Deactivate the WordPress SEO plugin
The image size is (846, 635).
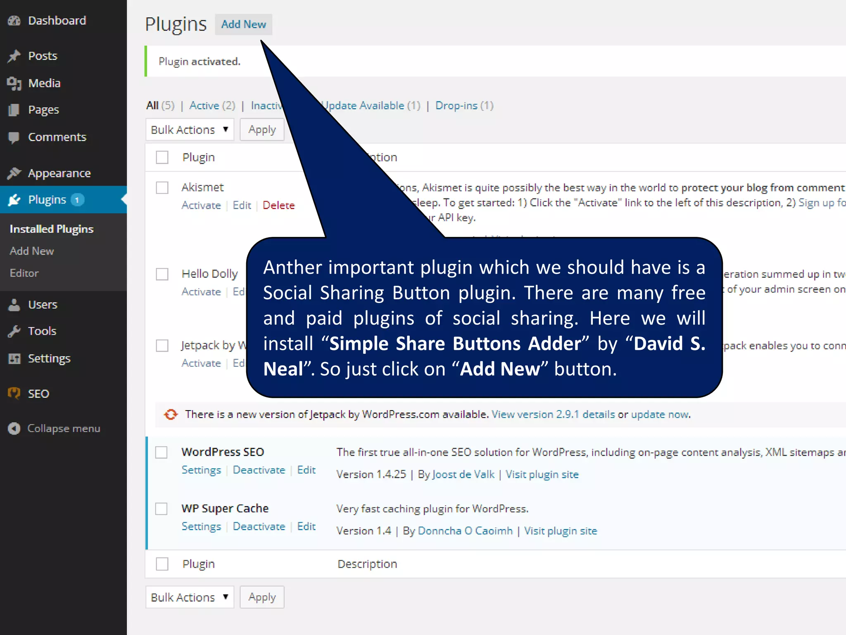point(259,470)
